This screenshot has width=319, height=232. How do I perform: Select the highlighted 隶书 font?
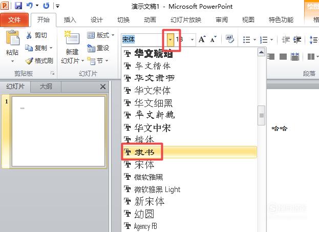[x=189, y=152]
